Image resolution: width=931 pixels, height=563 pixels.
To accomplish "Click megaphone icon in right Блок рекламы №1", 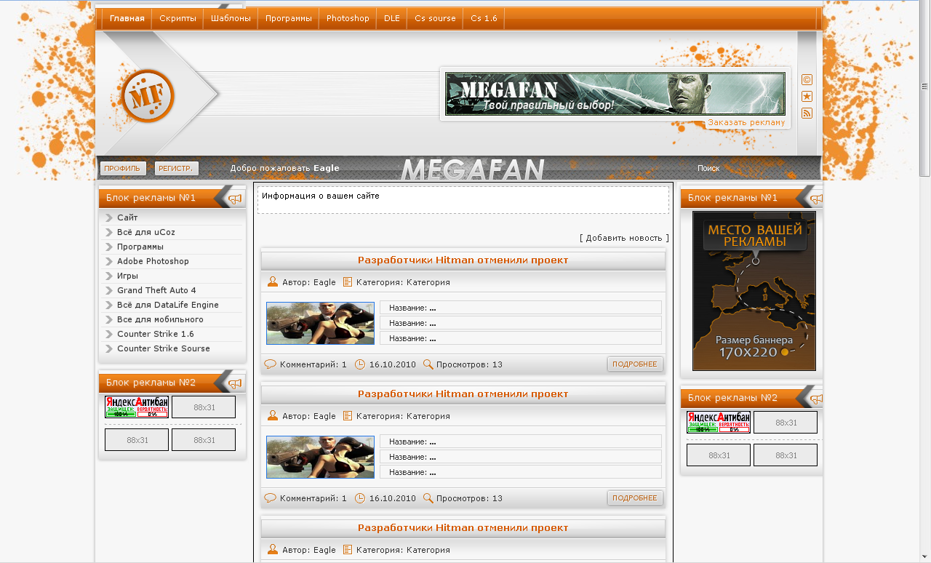I will (817, 199).
